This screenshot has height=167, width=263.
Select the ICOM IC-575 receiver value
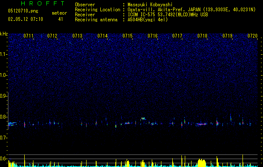(168, 15)
